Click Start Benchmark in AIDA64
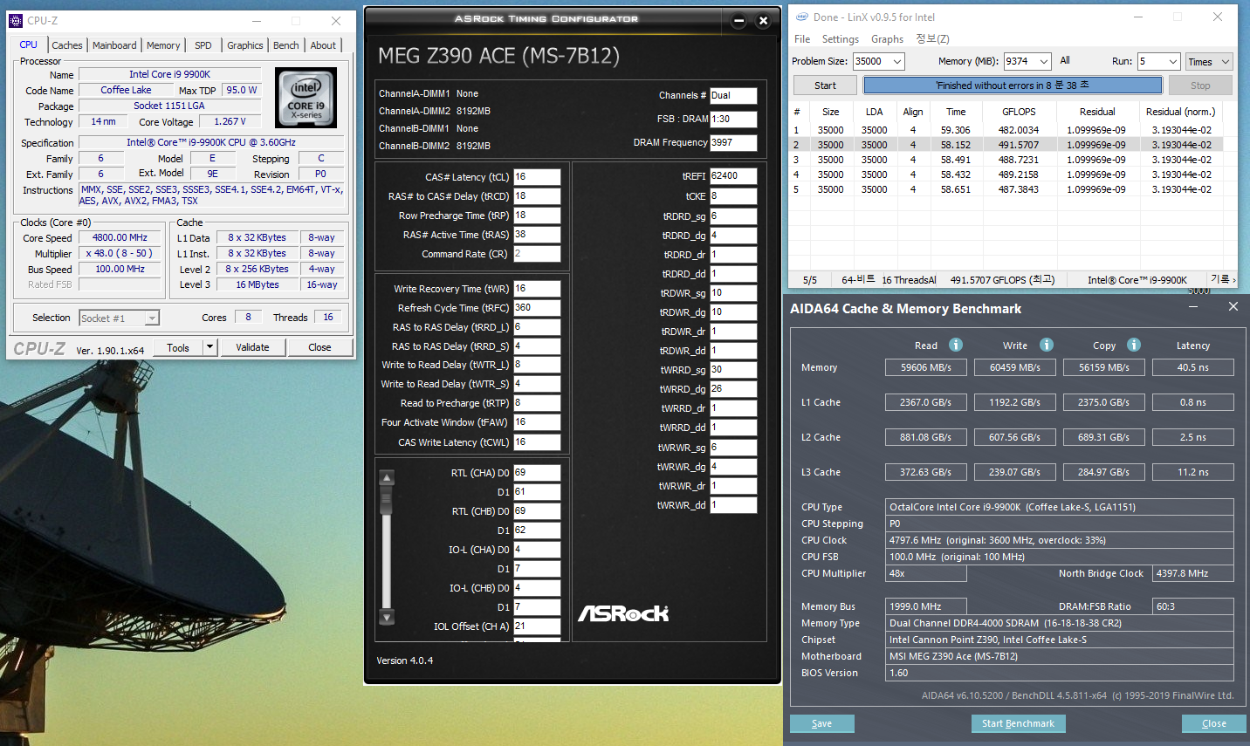1250x746 pixels. pos(1018,723)
